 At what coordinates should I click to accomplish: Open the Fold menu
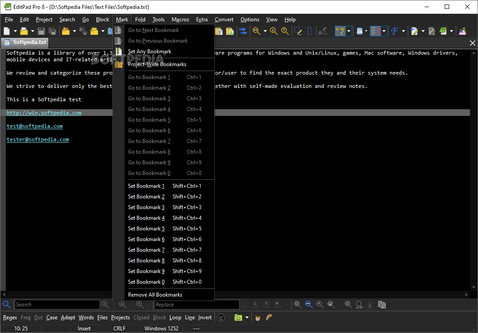(x=140, y=20)
